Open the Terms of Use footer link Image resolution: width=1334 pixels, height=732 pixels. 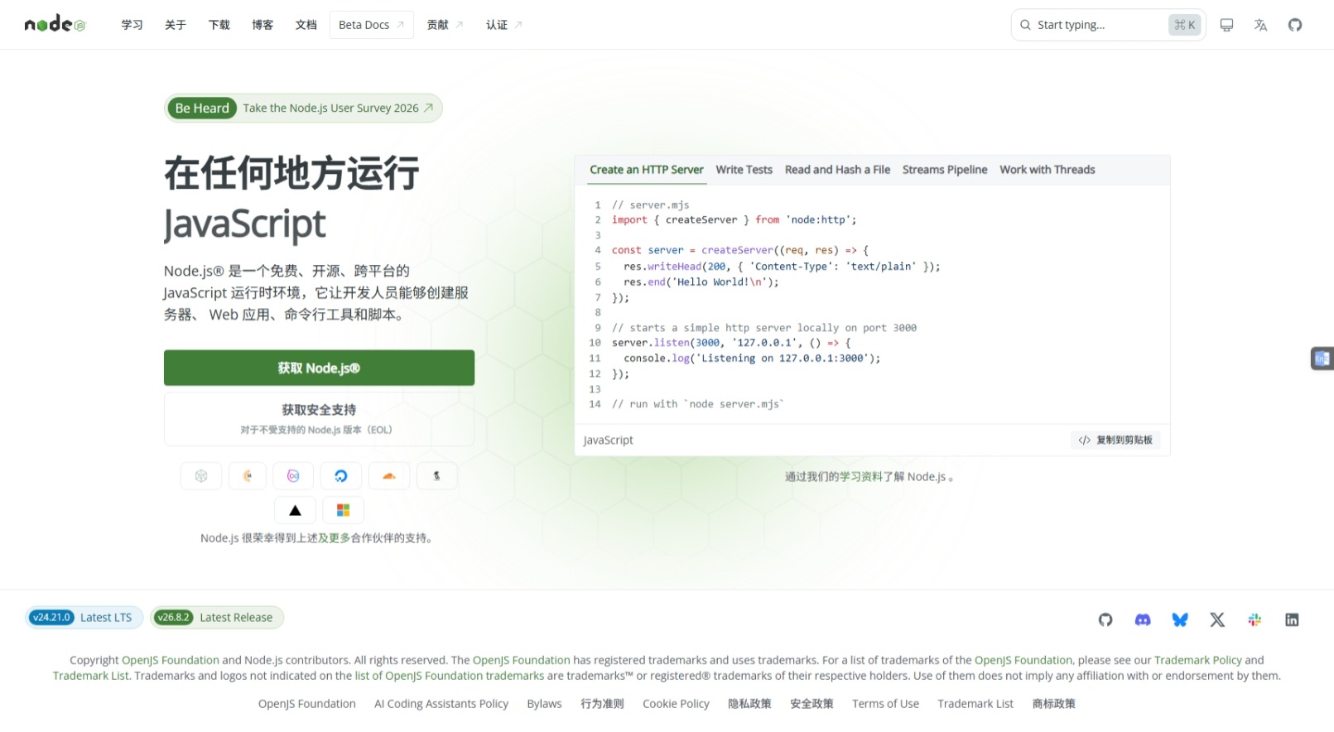(x=885, y=704)
